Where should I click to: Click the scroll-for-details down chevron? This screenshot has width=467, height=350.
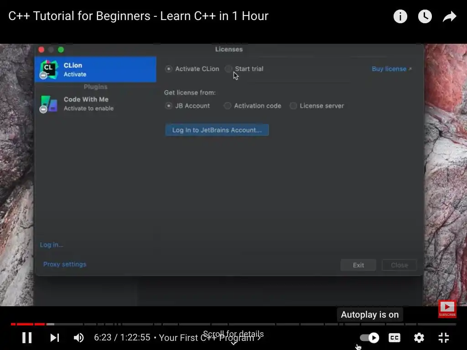(234, 343)
